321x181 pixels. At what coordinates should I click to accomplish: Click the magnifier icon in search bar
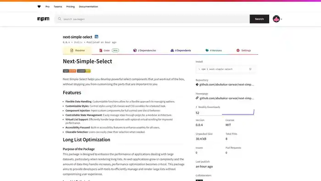tap(60, 19)
